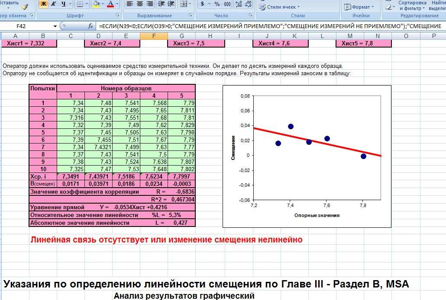The image size is (446, 300).
Task: Expand the Формат cells dropdown
Action: click(360, 7)
